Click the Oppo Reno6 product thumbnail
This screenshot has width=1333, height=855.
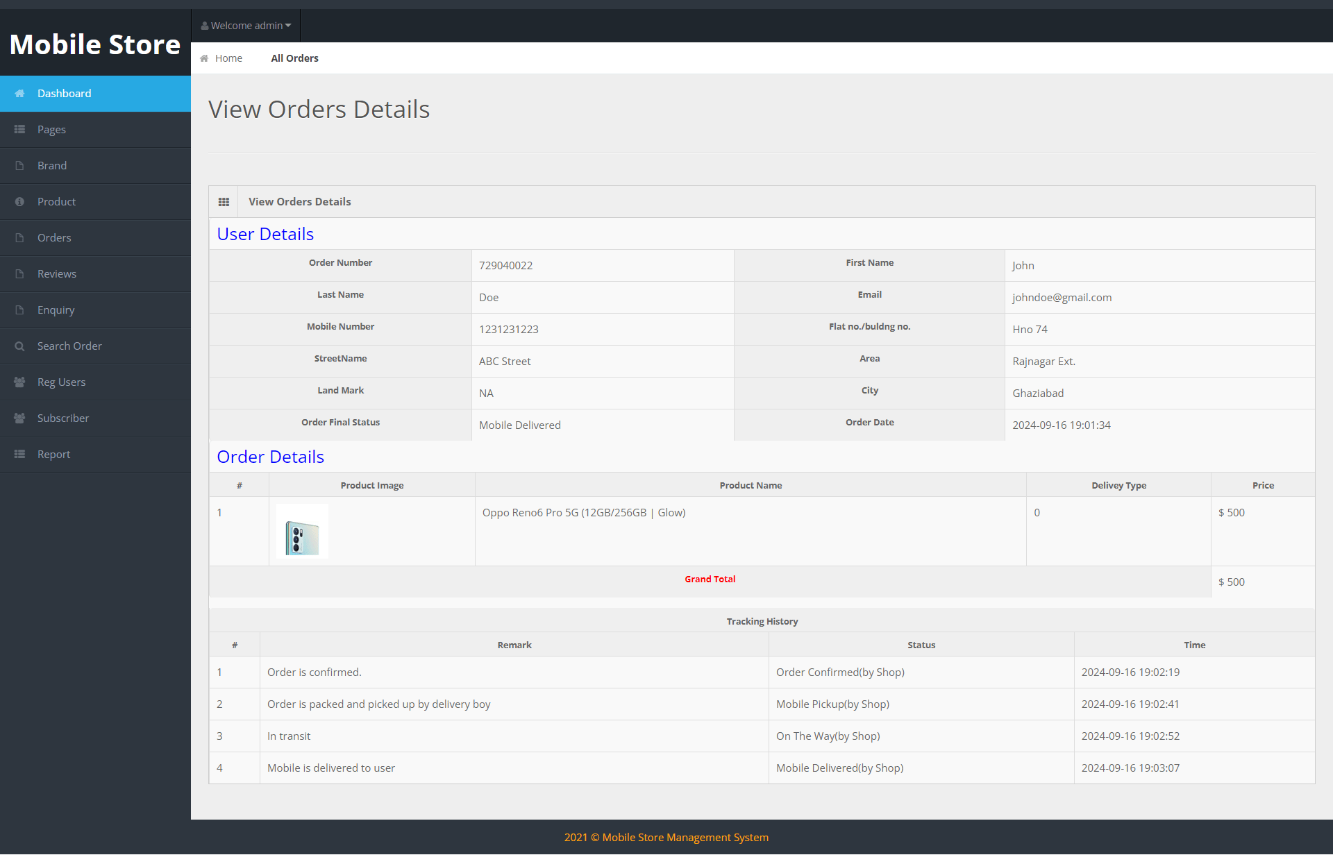(x=301, y=531)
